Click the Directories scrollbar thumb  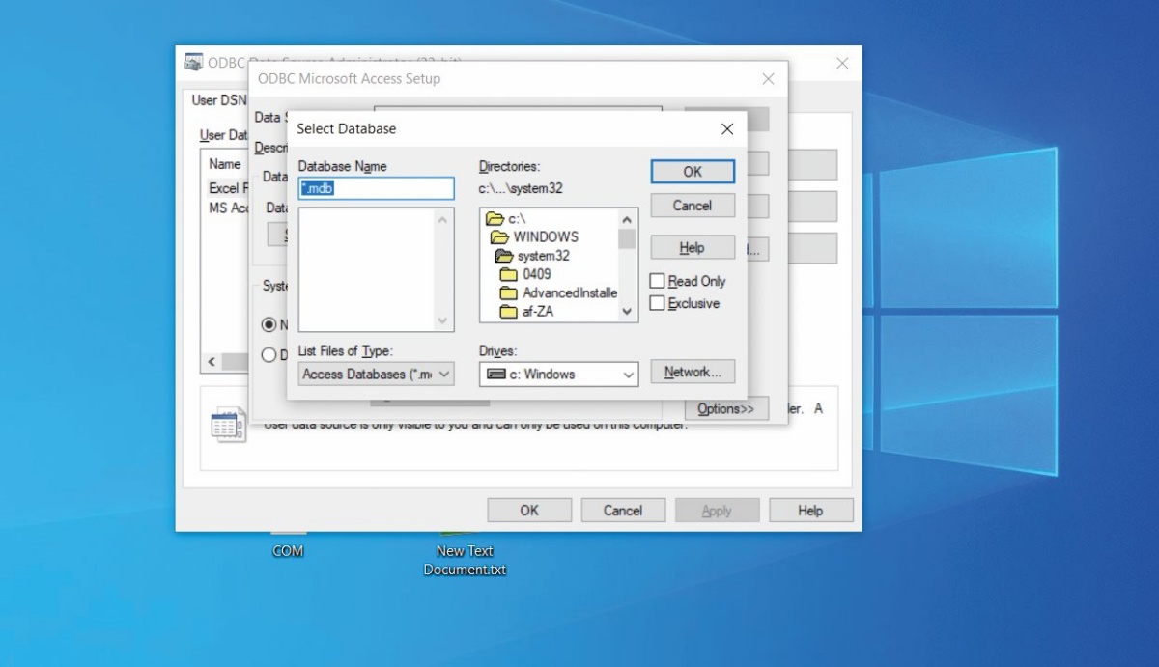627,238
